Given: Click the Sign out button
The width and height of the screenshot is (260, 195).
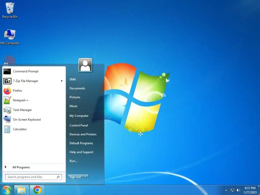Looking at the screenshot, I should point(75,177).
